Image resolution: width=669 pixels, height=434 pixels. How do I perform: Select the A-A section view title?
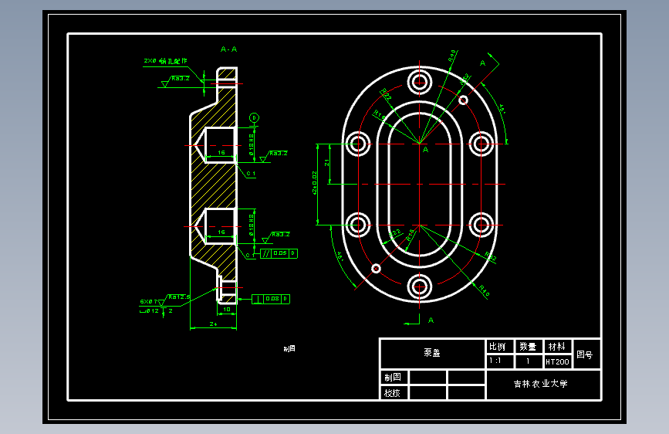pyautogui.click(x=228, y=49)
